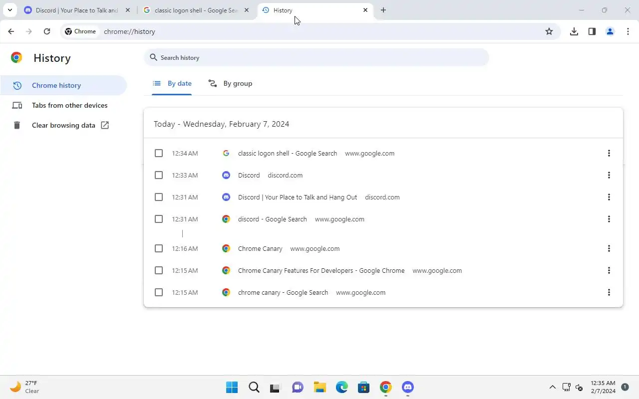Click the Chrome taskbar icon

coord(386,387)
